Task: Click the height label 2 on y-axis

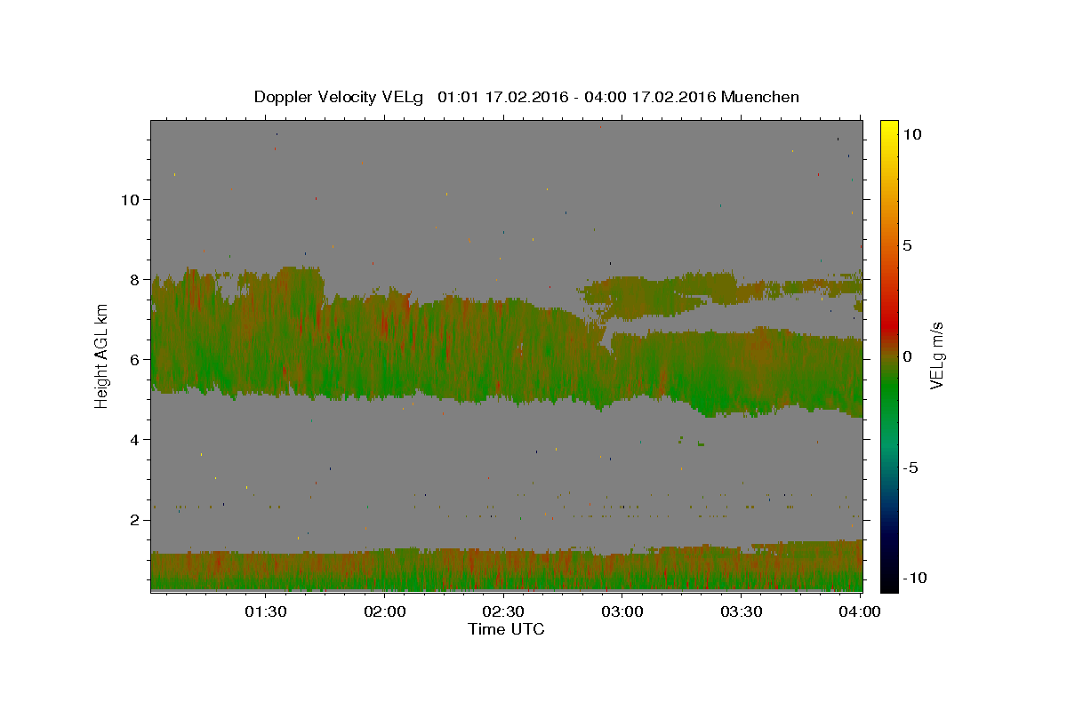Action: coord(134,520)
